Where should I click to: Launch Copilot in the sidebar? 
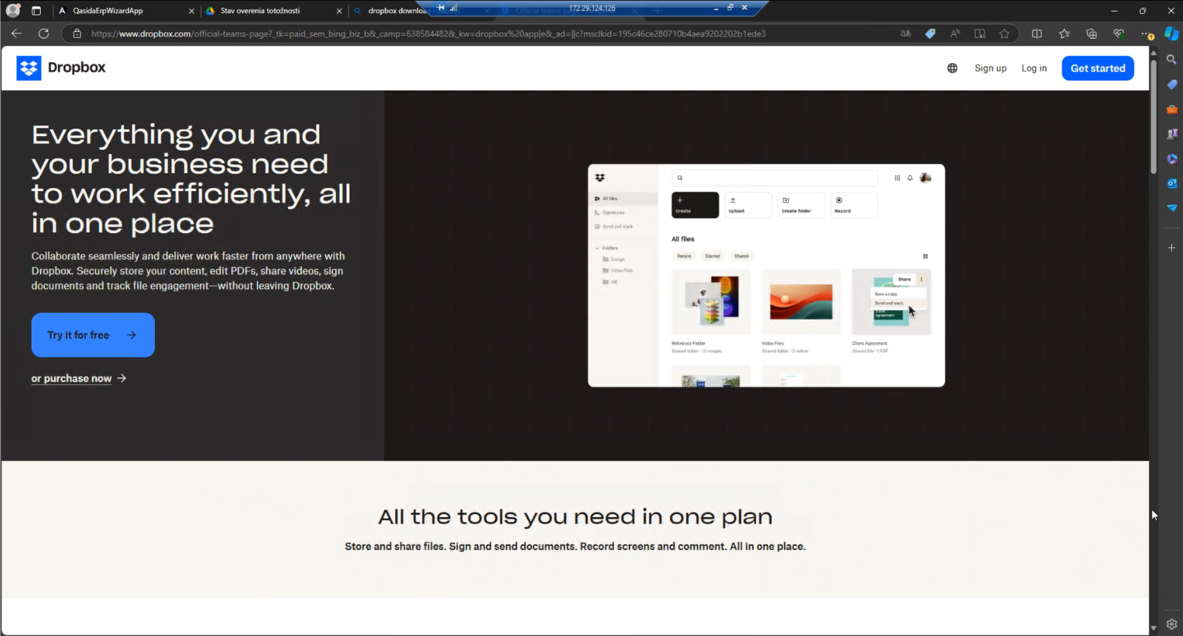click(1171, 34)
